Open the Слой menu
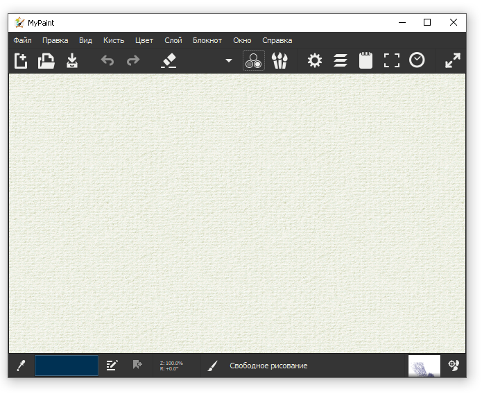 pos(173,40)
